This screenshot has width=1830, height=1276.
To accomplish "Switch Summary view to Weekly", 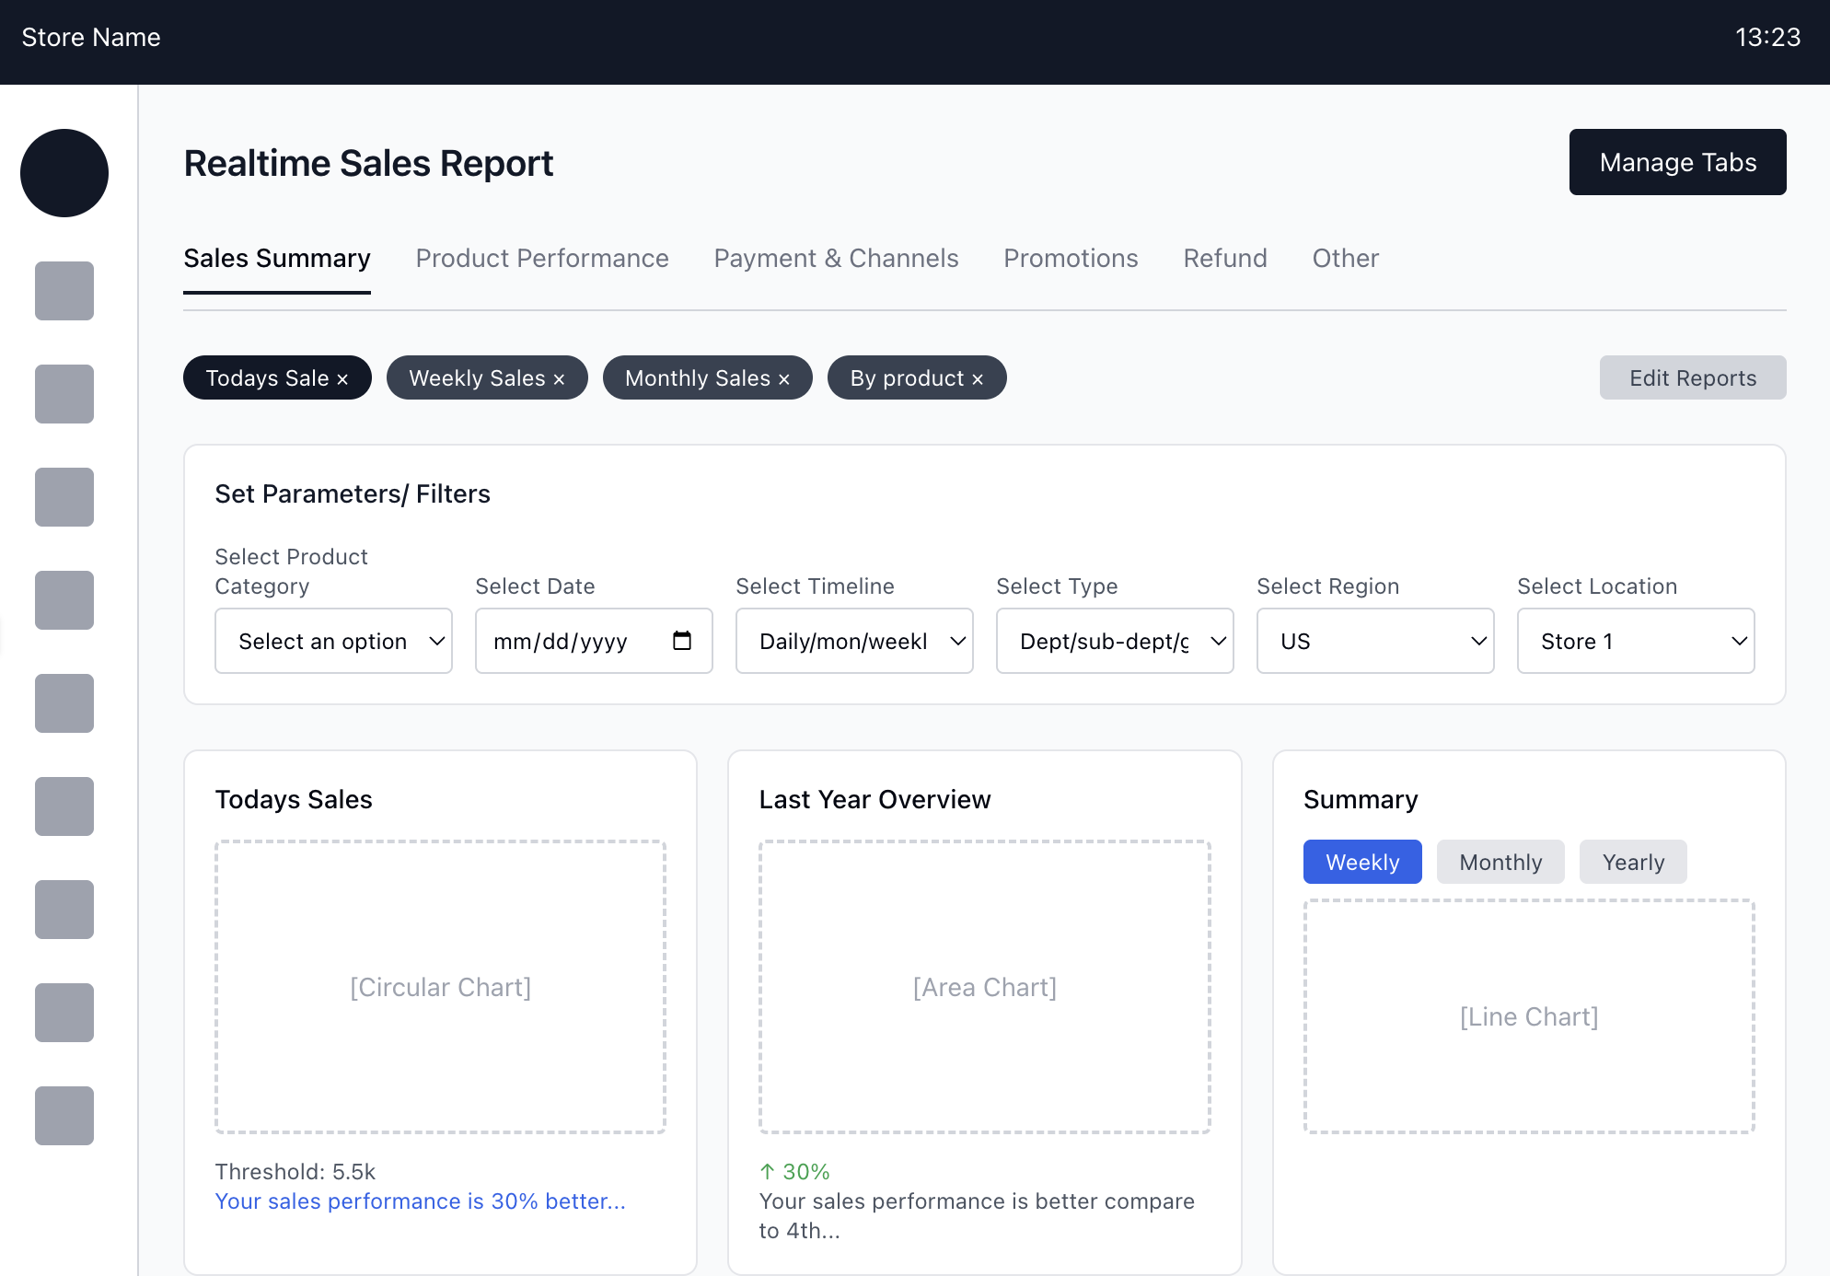I will point(1362,862).
